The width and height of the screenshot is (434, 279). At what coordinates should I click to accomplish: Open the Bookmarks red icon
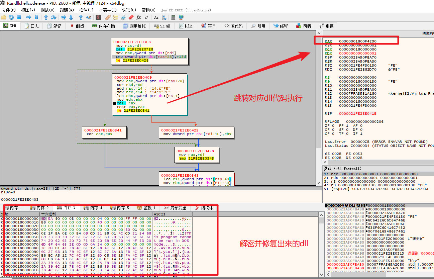(x=131, y=17)
